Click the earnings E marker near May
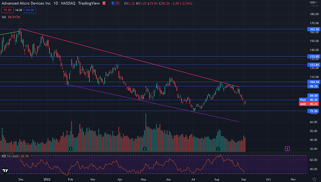Screen dimensions: 321x182 145,148
